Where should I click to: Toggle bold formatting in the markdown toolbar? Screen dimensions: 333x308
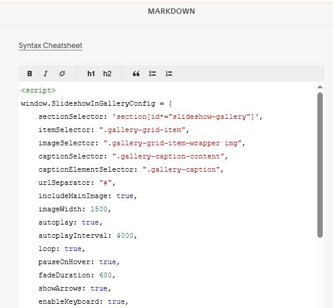pyautogui.click(x=29, y=74)
